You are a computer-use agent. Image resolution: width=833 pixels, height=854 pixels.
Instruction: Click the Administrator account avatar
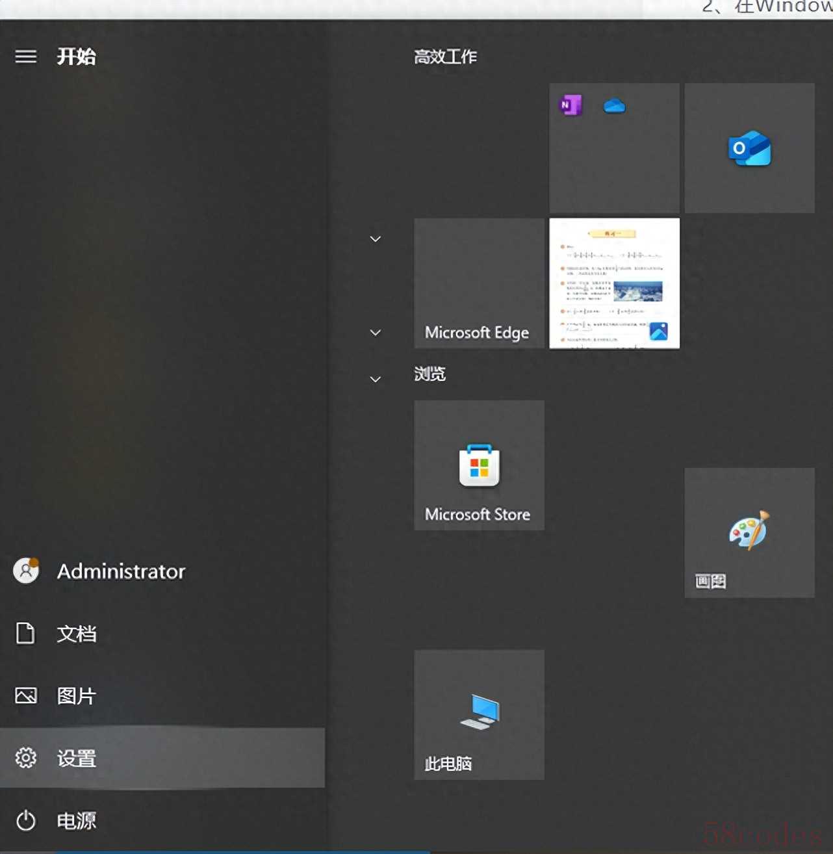coord(26,571)
